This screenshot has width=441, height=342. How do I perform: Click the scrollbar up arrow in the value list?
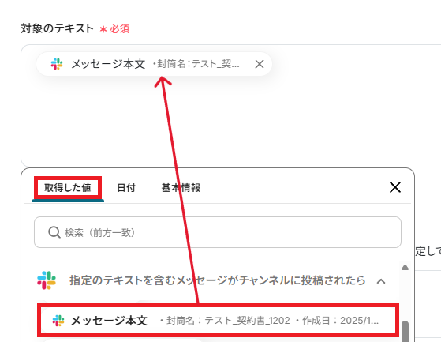pos(405,268)
